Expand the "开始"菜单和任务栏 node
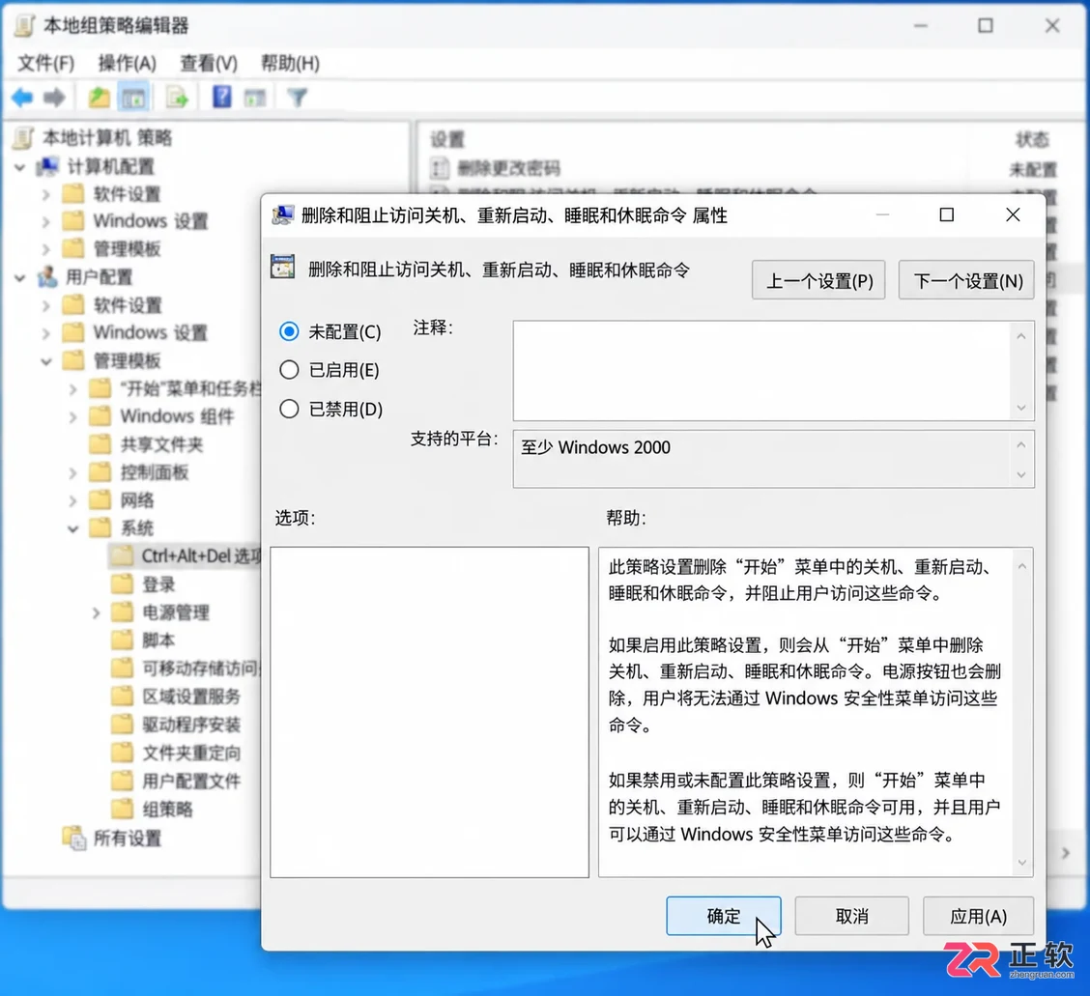This screenshot has width=1090, height=996. pyautogui.click(x=72, y=389)
